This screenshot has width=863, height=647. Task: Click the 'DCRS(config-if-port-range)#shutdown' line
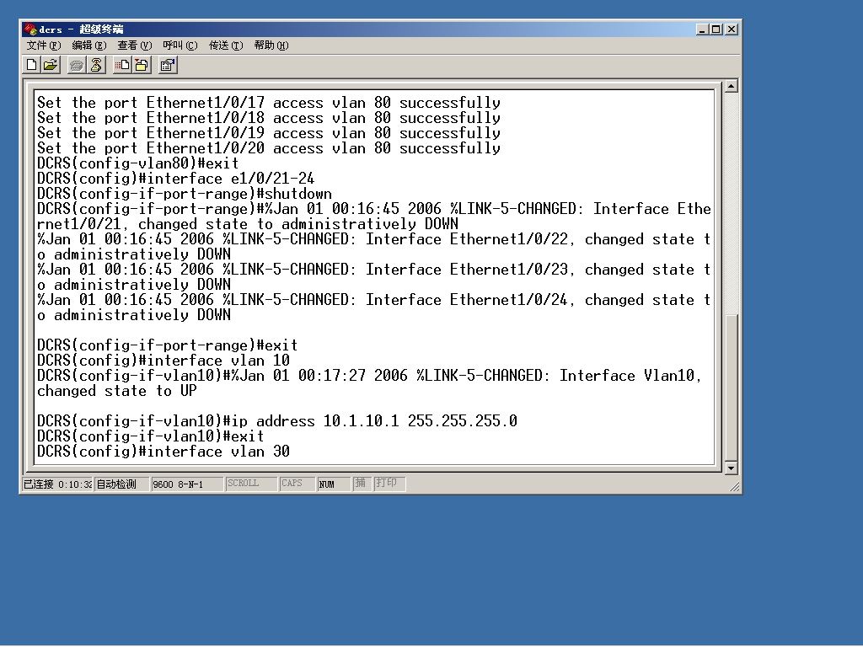(x=185, y=195)
